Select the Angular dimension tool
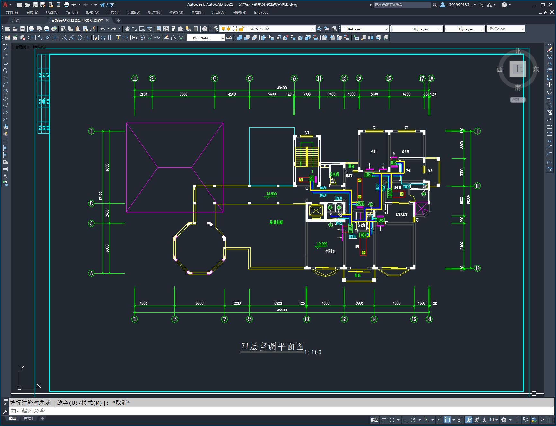Viewport: 556px width, 426px height. (x=87, y=38)
